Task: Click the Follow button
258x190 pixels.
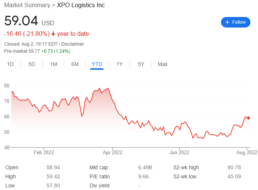Action: [235, 22]
